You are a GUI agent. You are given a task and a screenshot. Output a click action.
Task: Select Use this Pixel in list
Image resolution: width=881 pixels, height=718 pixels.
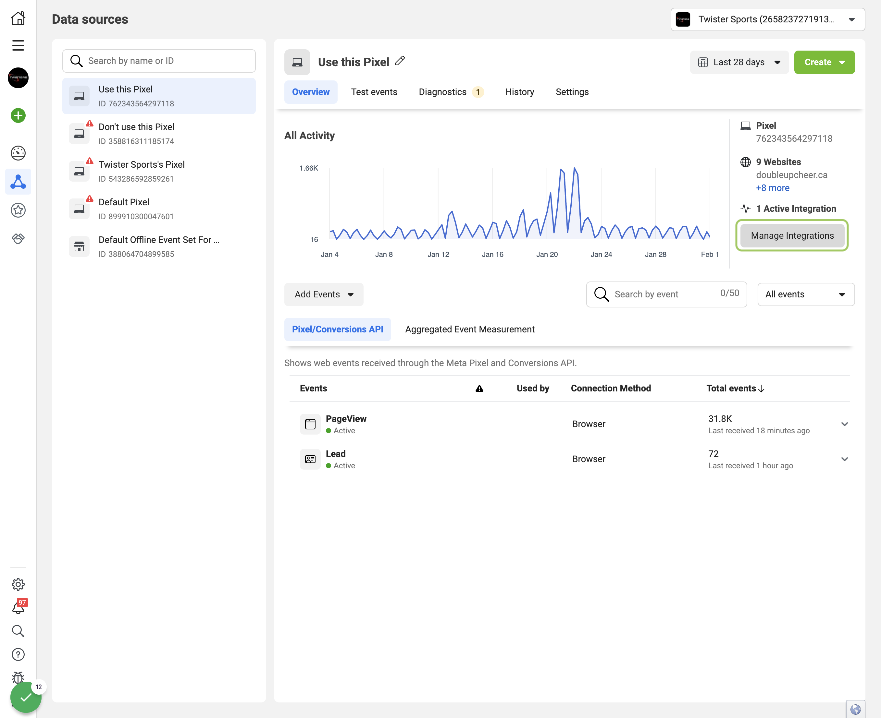point(159,96)
